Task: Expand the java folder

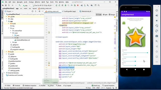Action: click(13, 35)
